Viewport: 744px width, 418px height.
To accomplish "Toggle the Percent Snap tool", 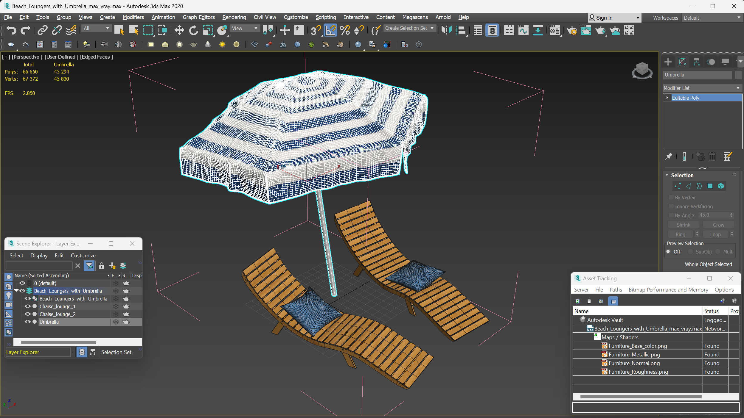I will tap(345, 30).
